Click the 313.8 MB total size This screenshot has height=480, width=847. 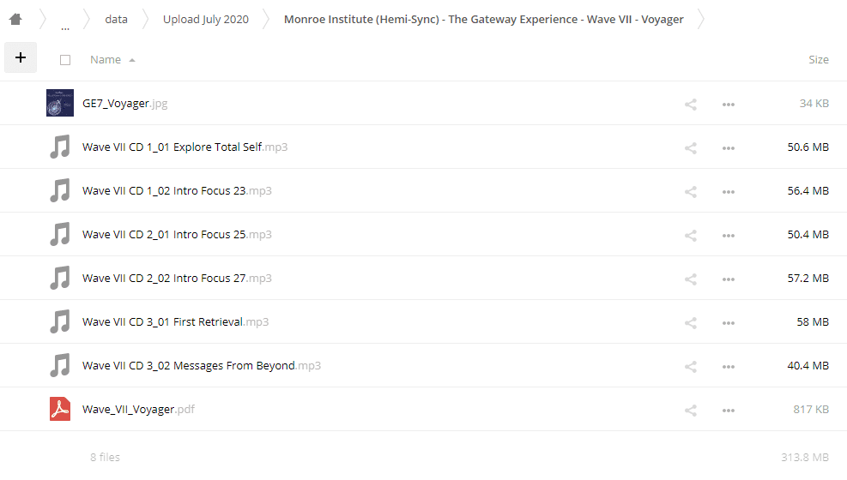pyautogui.click(x=805, y=458)
